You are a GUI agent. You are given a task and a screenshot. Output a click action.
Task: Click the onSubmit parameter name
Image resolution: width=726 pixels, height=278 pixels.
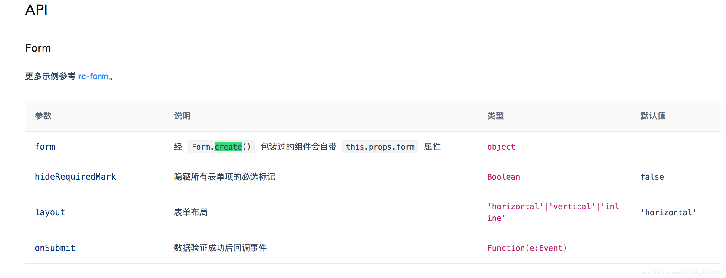[55, 248]
